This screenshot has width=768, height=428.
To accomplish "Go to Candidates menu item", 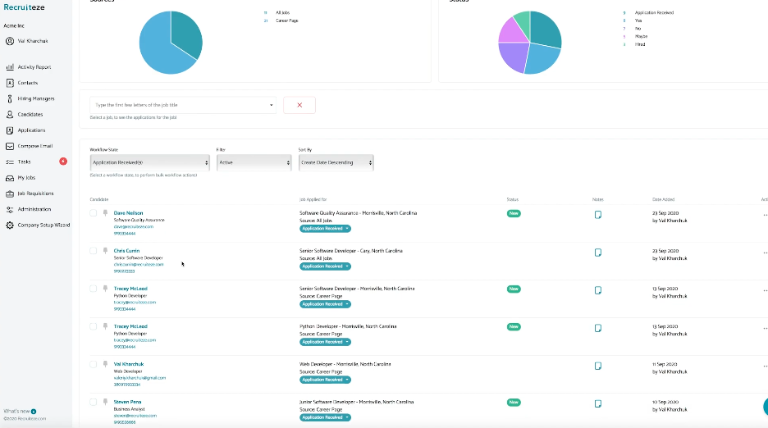I will click(30, 114).
